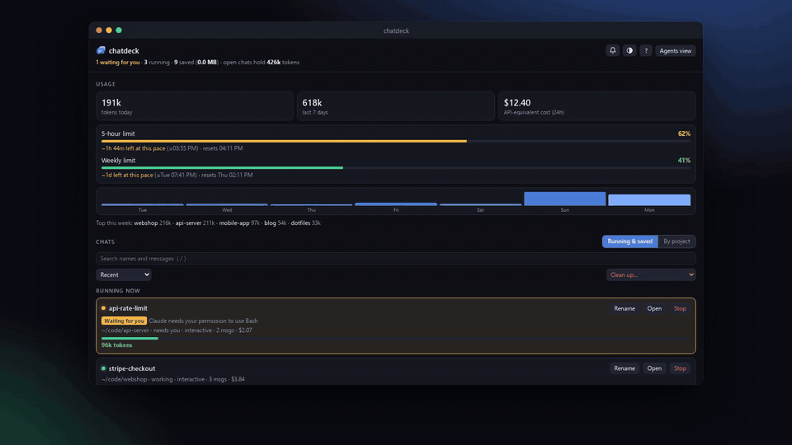Select the By project tab

tap(676, 241)
